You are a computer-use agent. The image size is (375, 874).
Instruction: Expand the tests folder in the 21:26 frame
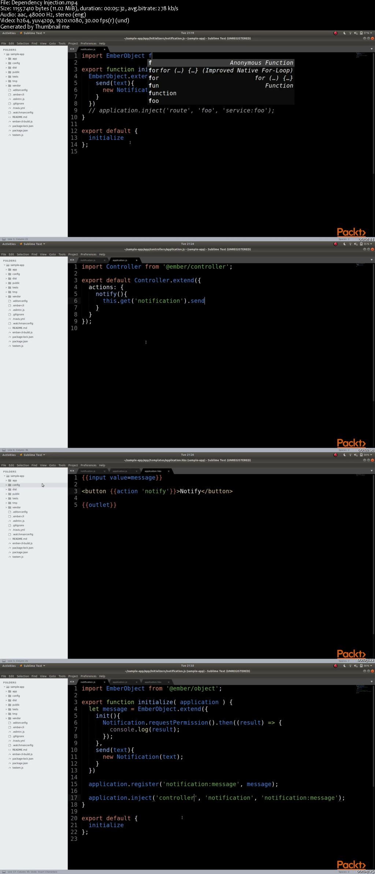(x=6, y=498)
